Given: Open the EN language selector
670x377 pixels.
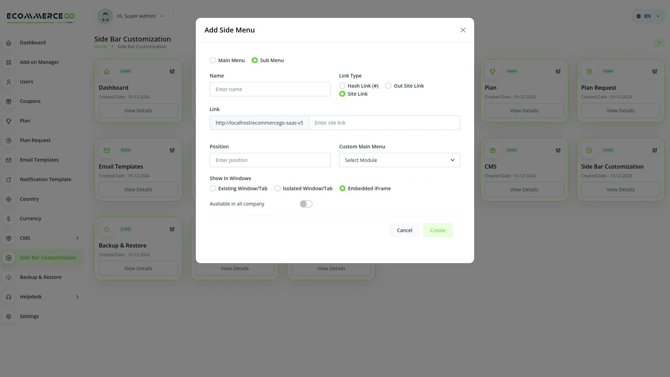Looking at the screenshot, I should pos(647,16).
